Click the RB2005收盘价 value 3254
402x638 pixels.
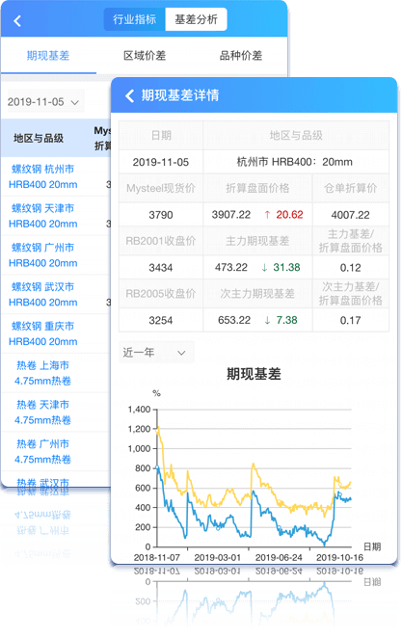pos(161,320)
